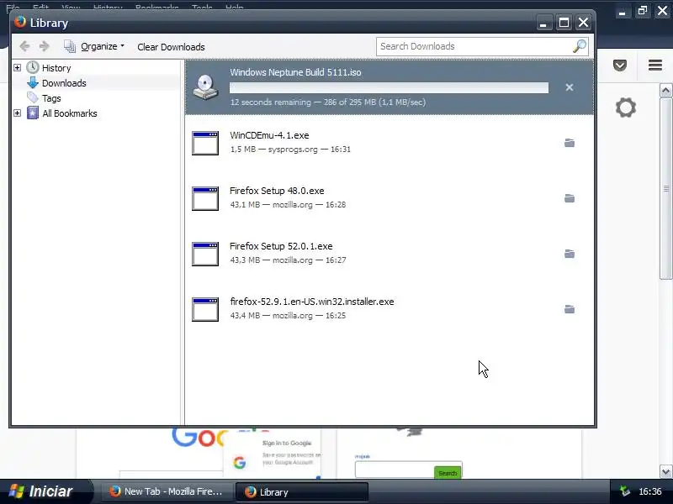Click the Downloads blue arrow icon
Image resolution: width=673 pixels, height=504 pixels.
pyautogui.click(x=33, y=82)
